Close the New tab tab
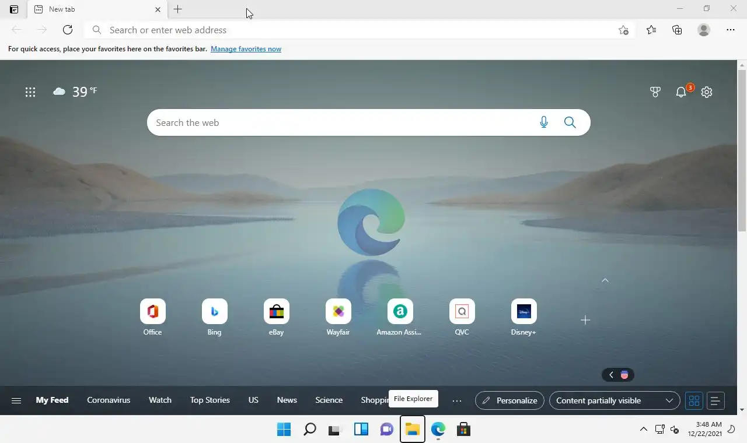This screenshot has width=747, height=443. (x=158, y=9)
